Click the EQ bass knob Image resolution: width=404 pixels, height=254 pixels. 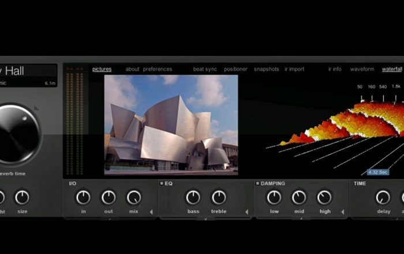coord(193,198)
